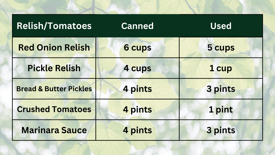Select the 5 cups used cell
Screen dimensions: 275x155
221,48
